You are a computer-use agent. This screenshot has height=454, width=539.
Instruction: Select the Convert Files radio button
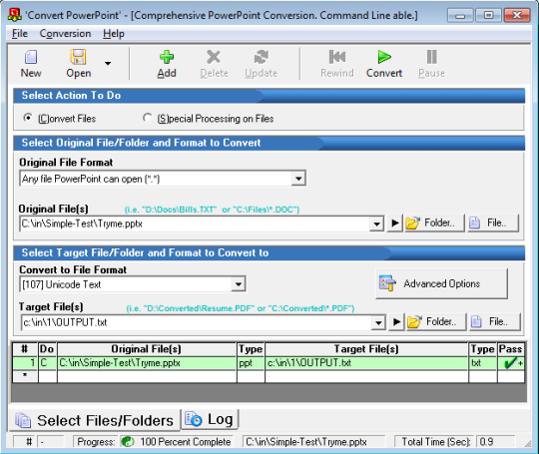[28, 118]
